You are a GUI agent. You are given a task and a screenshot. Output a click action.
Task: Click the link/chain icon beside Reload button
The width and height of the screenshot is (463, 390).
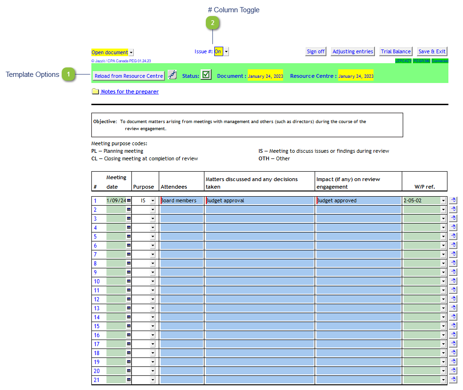[x=172, y=75]
